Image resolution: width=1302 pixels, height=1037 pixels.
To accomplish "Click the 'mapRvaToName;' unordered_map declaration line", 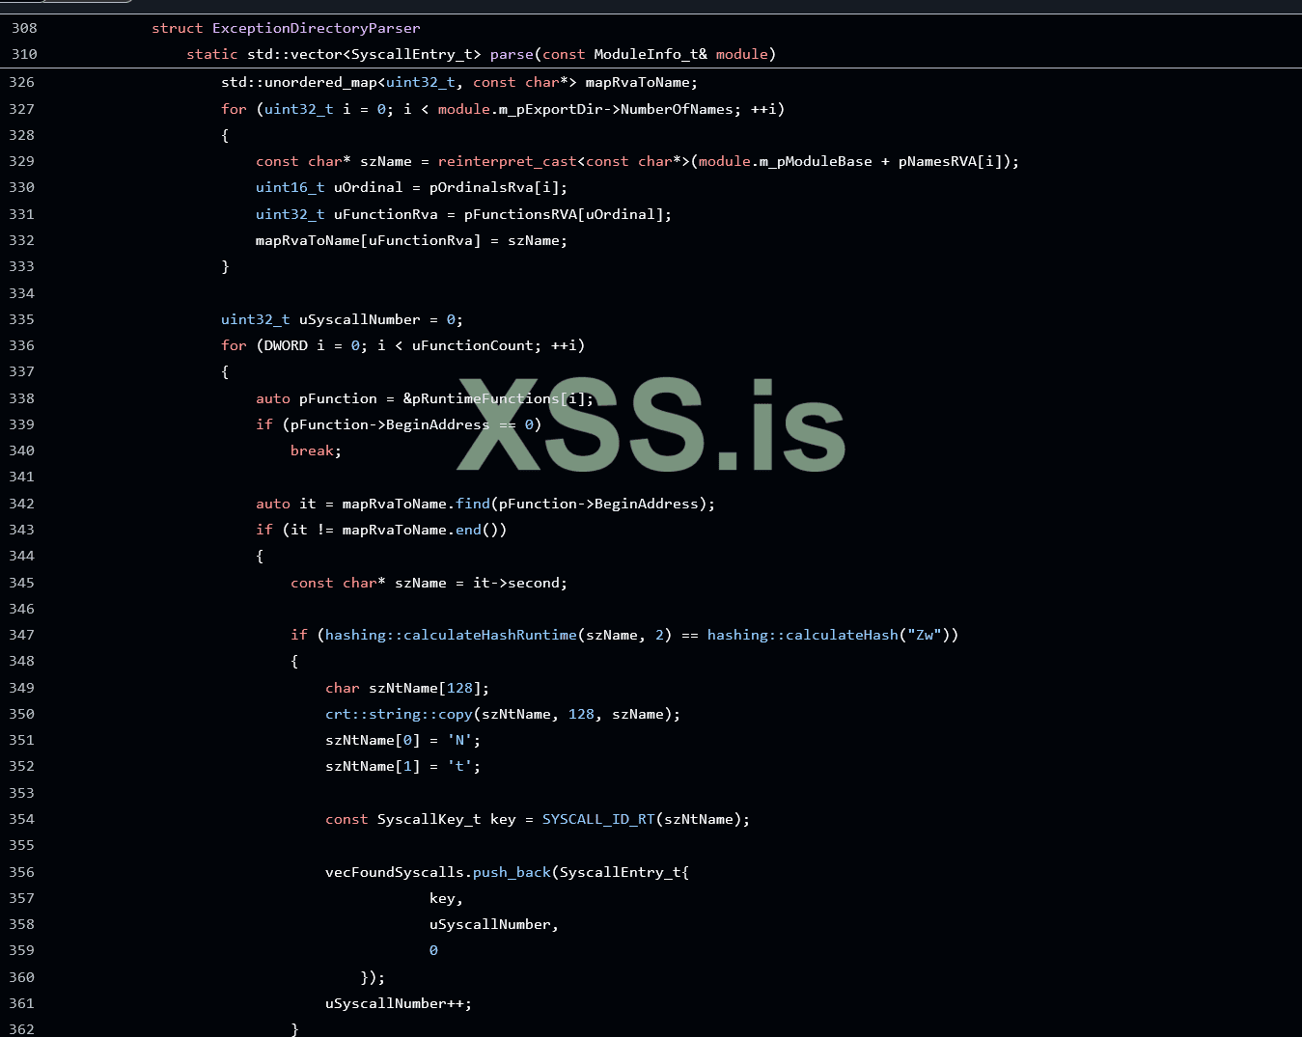I will point(459,82).
